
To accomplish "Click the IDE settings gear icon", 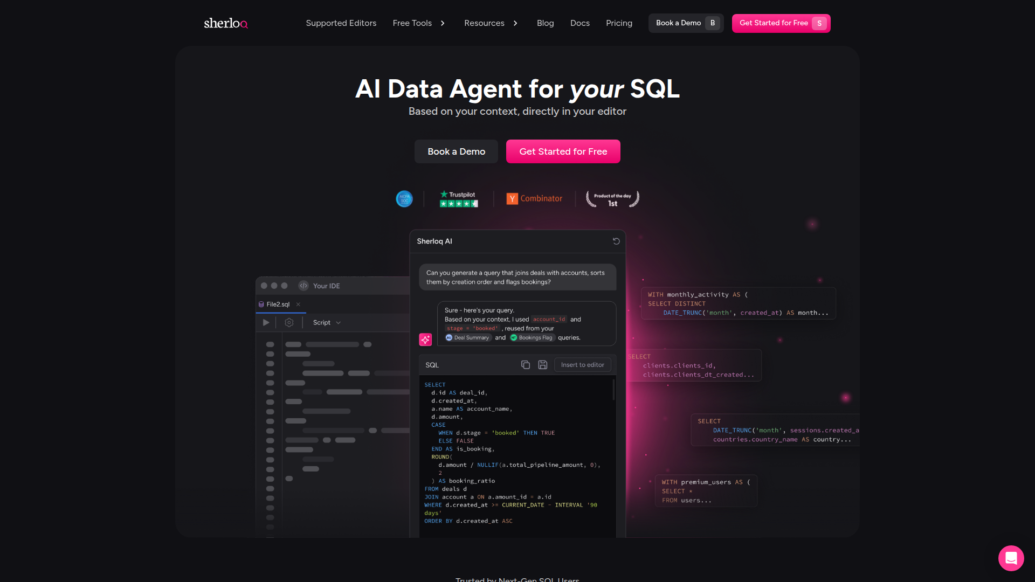I will [x=289, y=322].
